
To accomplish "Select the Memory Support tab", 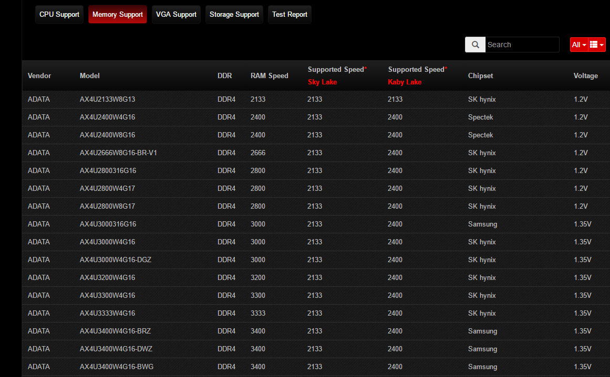I will pyautogui.click(x=118, y=14).
